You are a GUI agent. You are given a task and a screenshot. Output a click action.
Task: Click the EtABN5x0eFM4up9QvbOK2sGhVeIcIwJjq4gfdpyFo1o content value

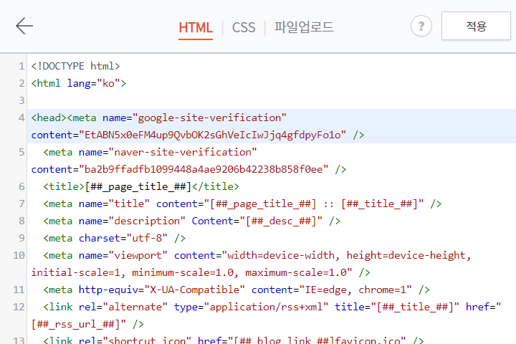click(213, 135)
